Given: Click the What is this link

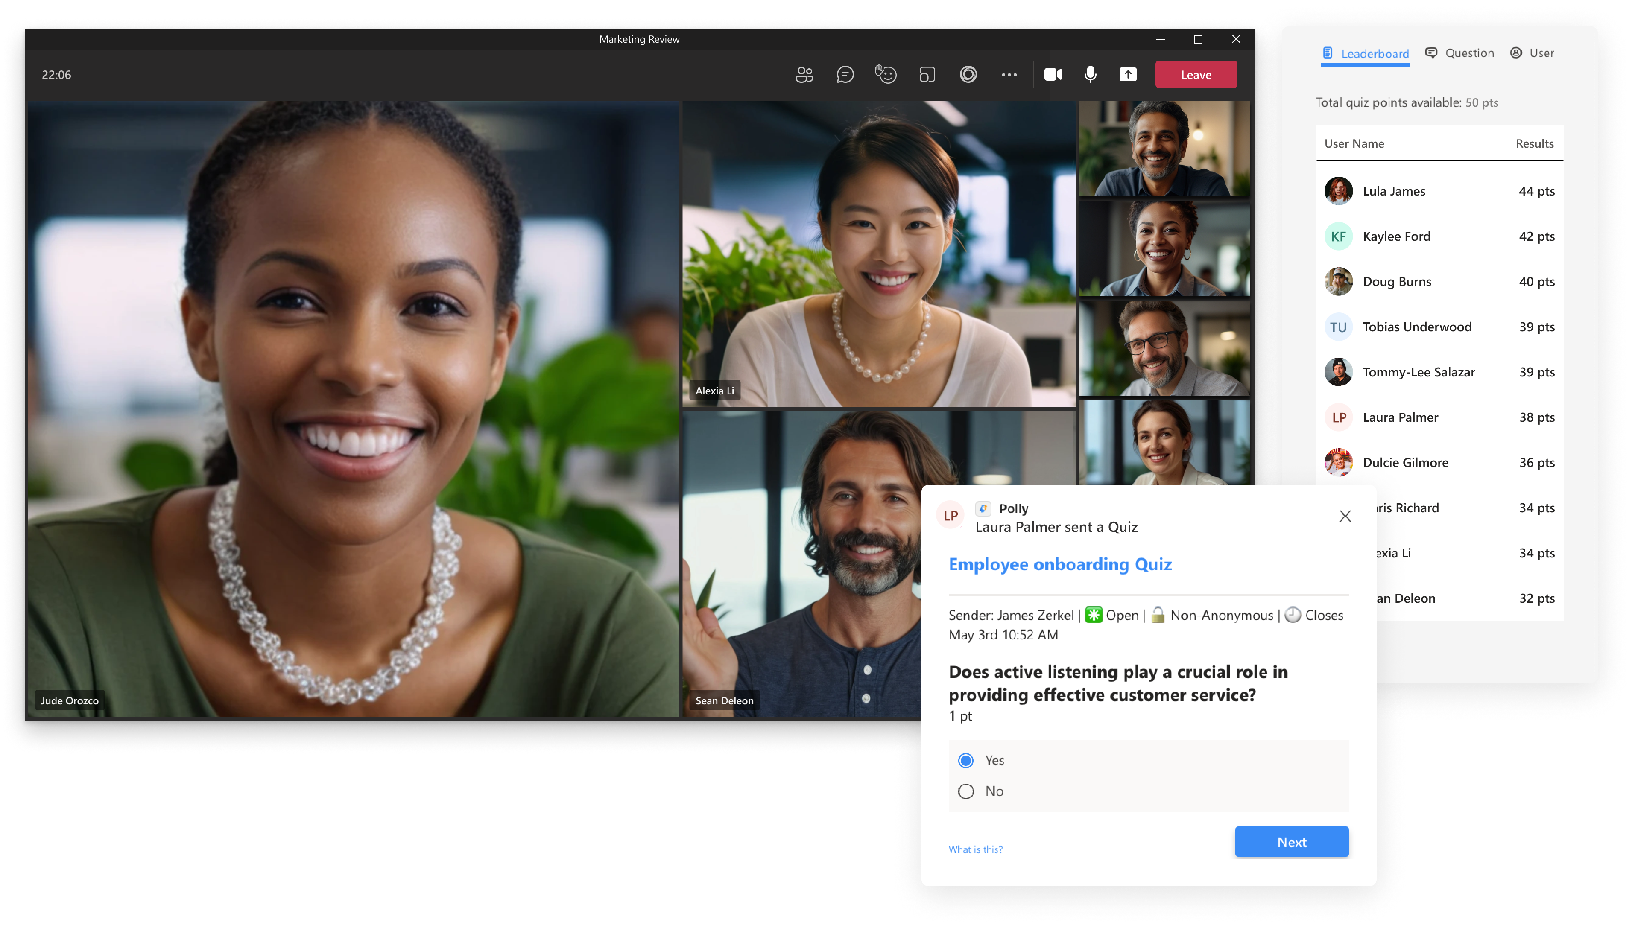Looking at the screenshot, I should click(976, 849).
